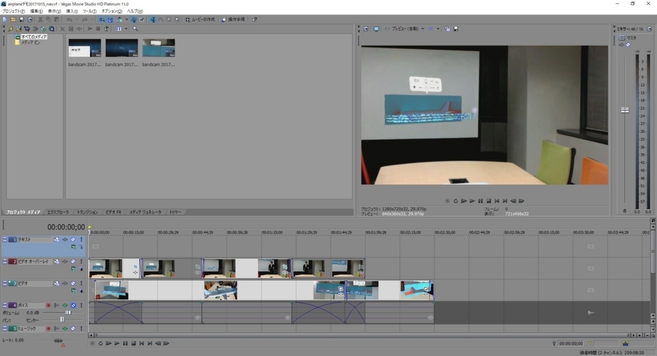Select the Normal edit tool
Viewport: 657px width, 356px height.
[x=153, y=19]
